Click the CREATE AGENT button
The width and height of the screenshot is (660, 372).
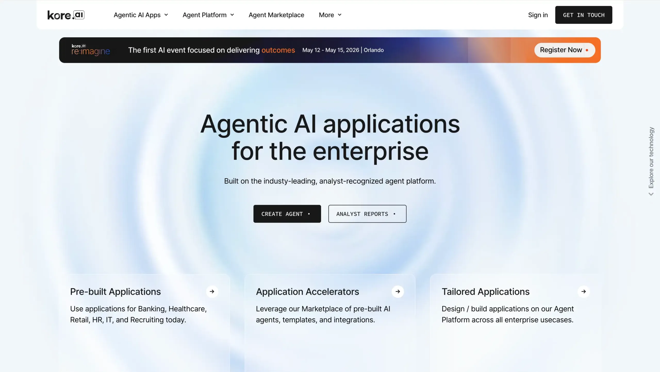coord(287,214)
